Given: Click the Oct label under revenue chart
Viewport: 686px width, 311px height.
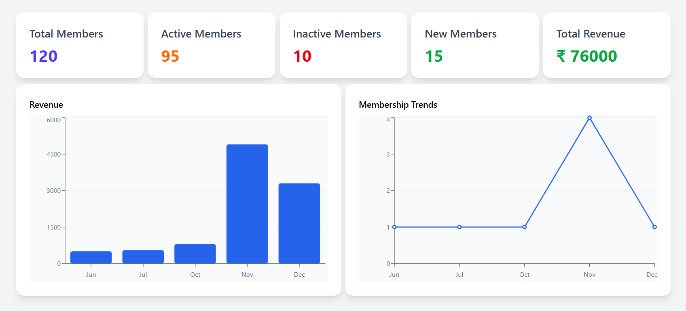Looking at the screenshot, I should [x=195, y=275].
